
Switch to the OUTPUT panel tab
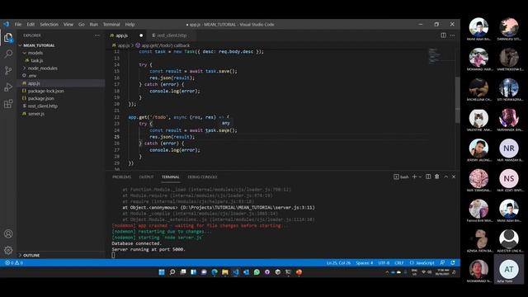click(x=146, y=177)
